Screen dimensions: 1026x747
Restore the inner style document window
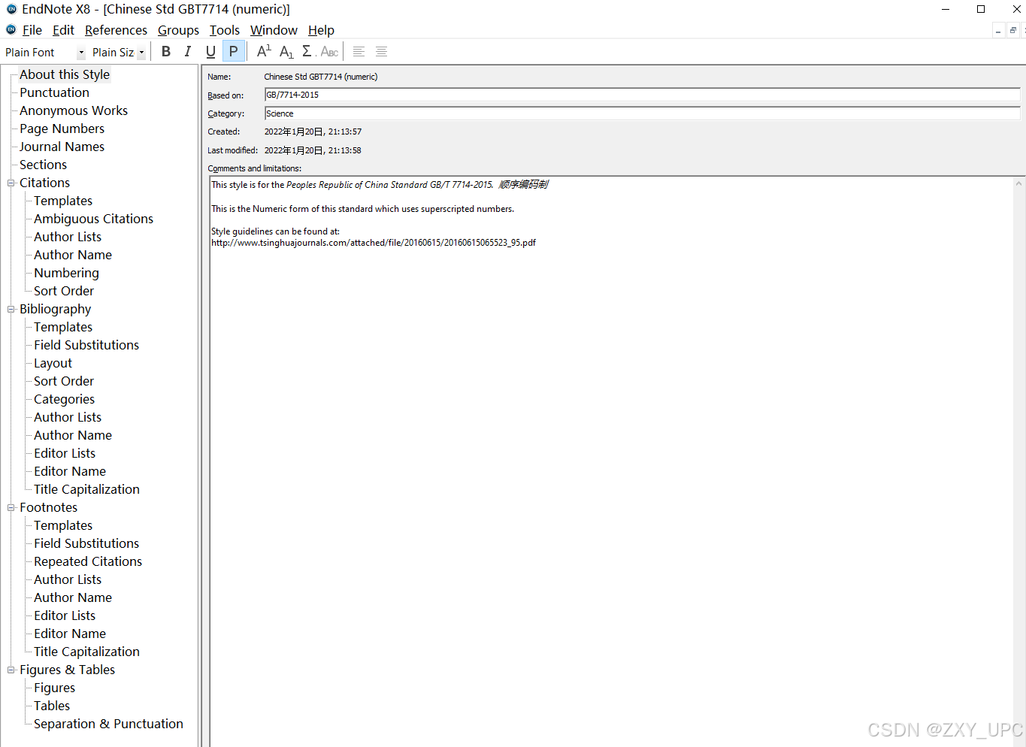point(1012,31)
